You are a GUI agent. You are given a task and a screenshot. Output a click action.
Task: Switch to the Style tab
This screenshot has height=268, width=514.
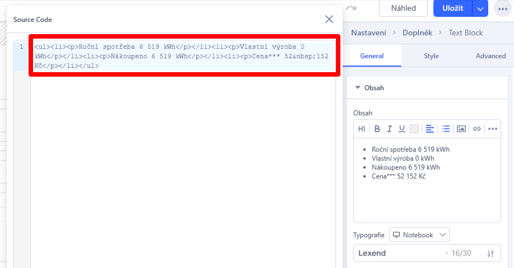pos(431,56)
